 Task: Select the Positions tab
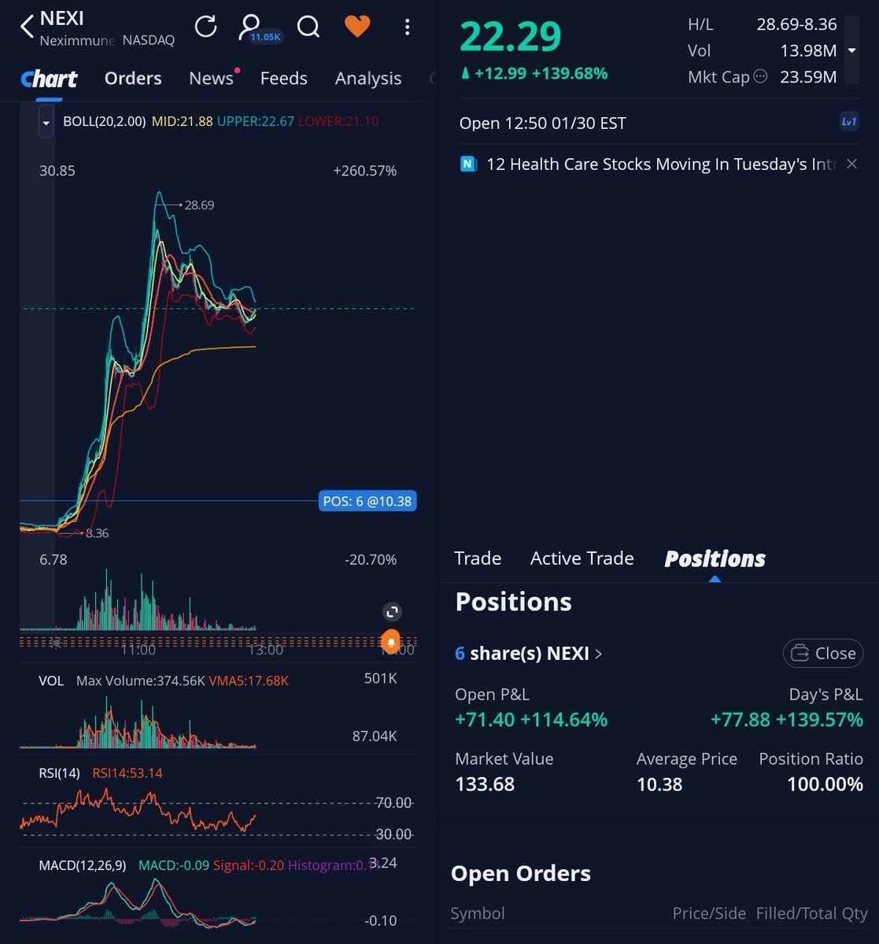pos(715,559)
